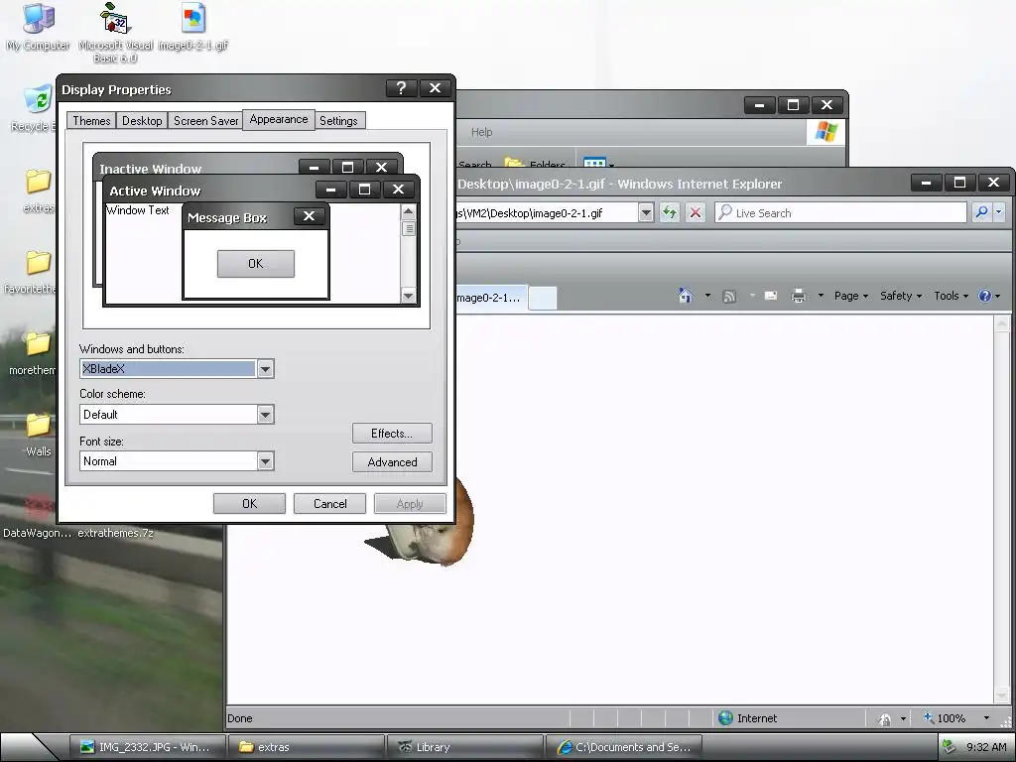Click the RSS feeds icon in IE
Image resolution: width=1016 pixels, height=762 pixels.
click(729, 296)
